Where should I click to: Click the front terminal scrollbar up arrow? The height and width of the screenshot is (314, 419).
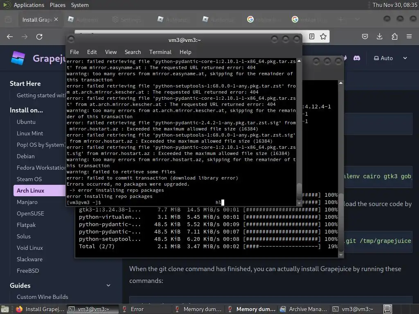299,61
